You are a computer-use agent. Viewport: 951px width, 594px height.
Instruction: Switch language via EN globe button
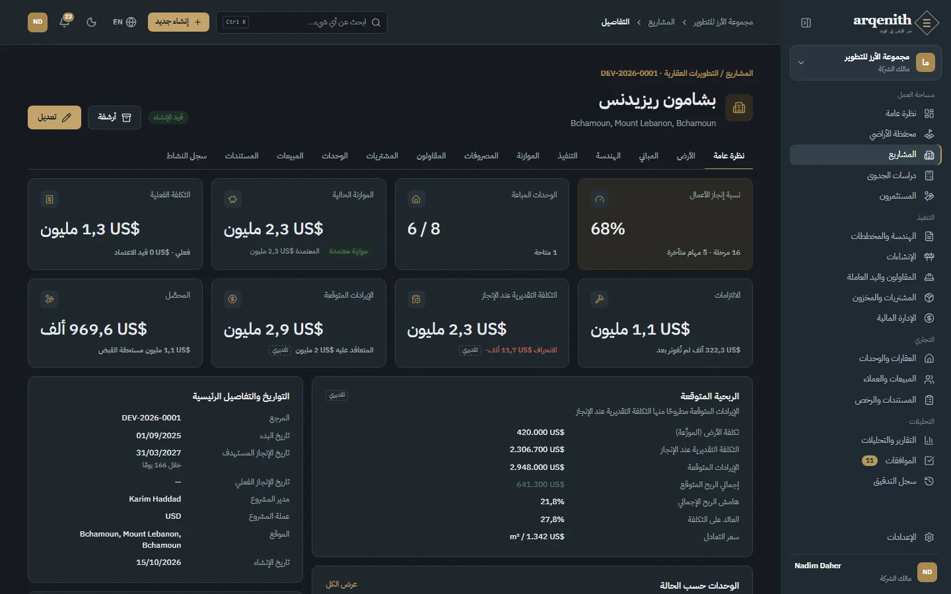click(x=124, y=22)
